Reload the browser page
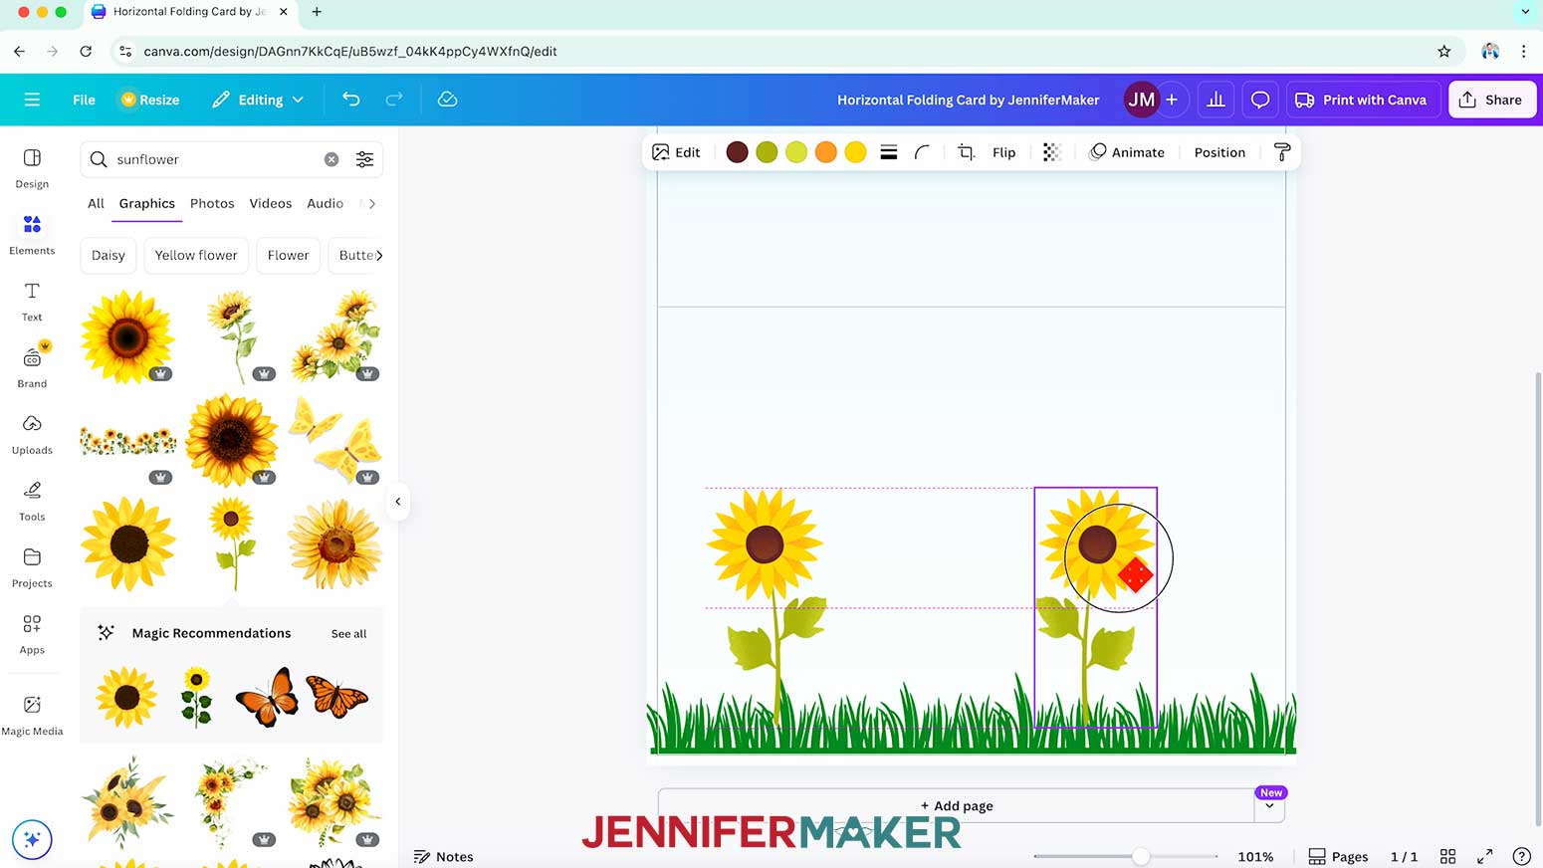The height and width of the screenshot is (868, 1543). [86, 51]
